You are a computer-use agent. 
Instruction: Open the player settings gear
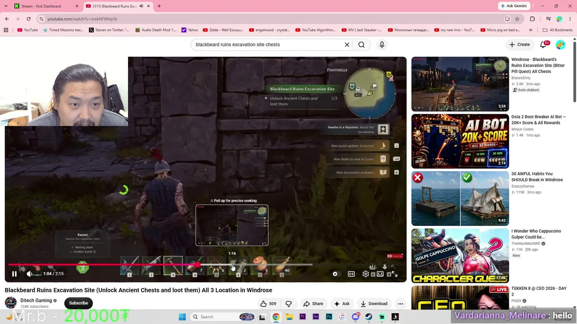[x=366, y=274]
